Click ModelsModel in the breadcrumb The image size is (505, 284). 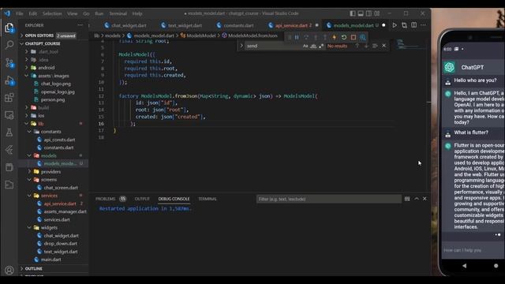(201, 35)
